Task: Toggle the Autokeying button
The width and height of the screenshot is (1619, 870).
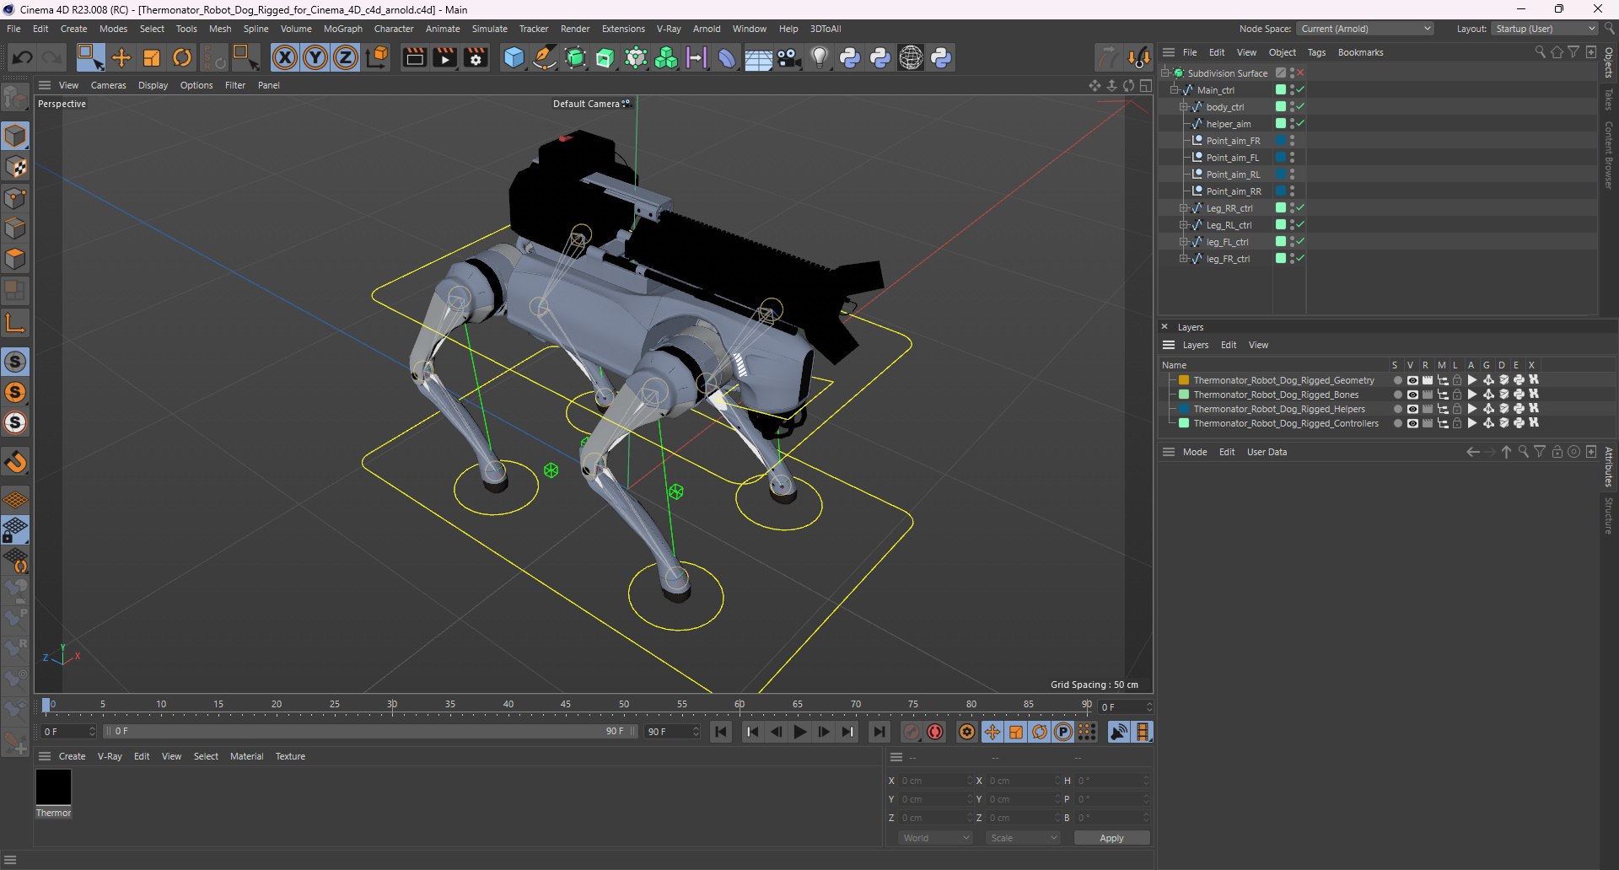Action: (935, 732)
